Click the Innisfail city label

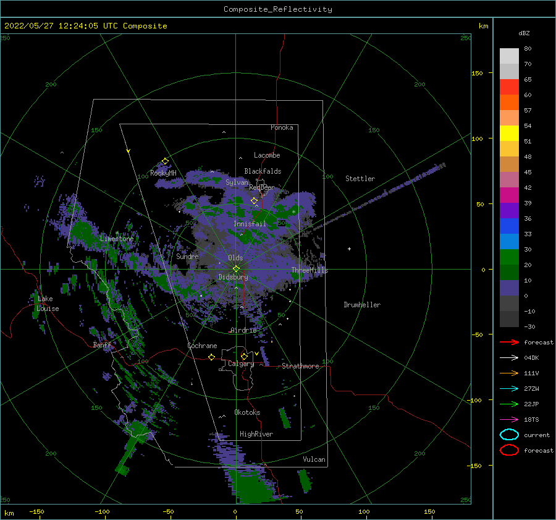(x=250, y=224)
